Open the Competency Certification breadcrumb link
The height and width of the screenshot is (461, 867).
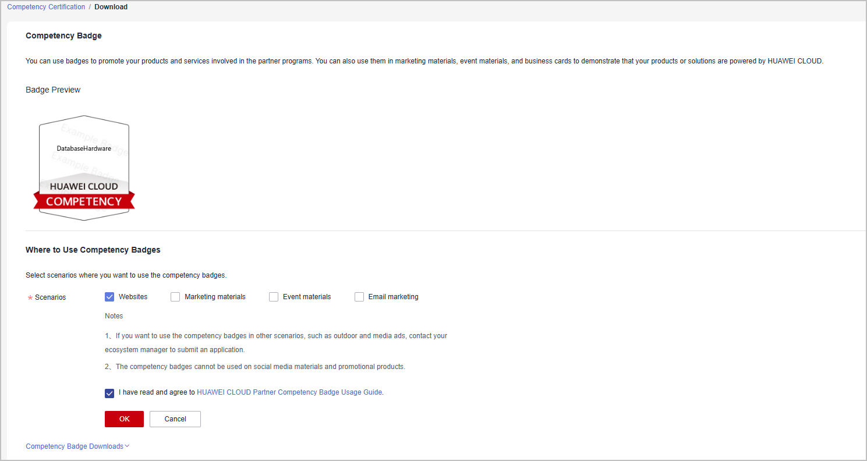(46, 7)
